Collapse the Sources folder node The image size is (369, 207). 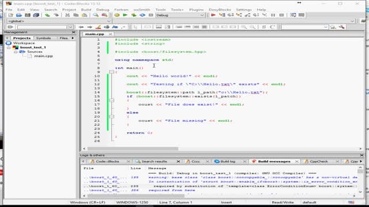click(x=16, y=52)
